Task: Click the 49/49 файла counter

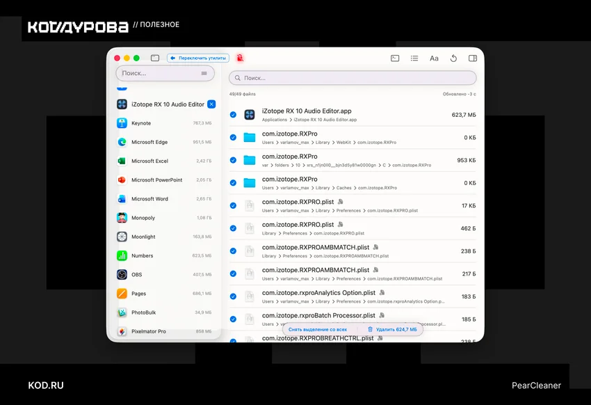Action: pyautogui.click(x=243, y=94)
